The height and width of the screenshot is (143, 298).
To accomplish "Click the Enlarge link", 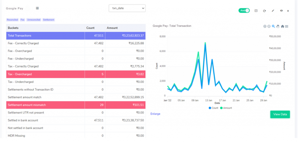I will (x=155, y=114).
